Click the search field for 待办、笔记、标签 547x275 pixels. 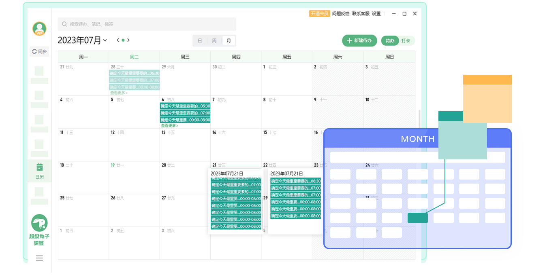pyautogui.click(x=147, y=24)
